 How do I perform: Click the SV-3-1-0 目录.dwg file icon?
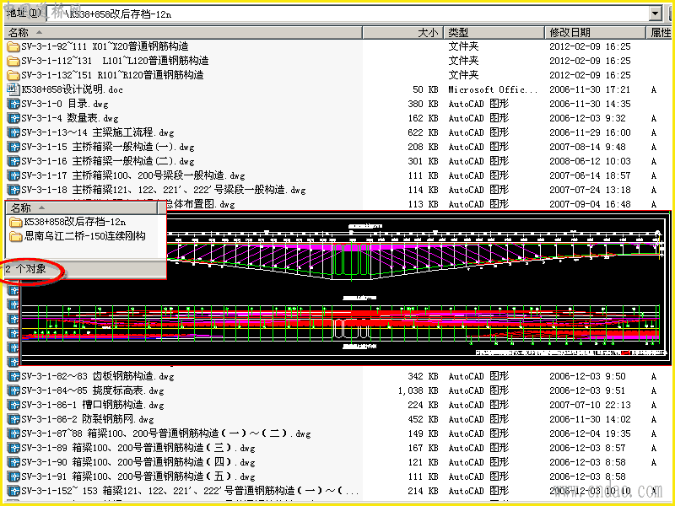point(13,104)
